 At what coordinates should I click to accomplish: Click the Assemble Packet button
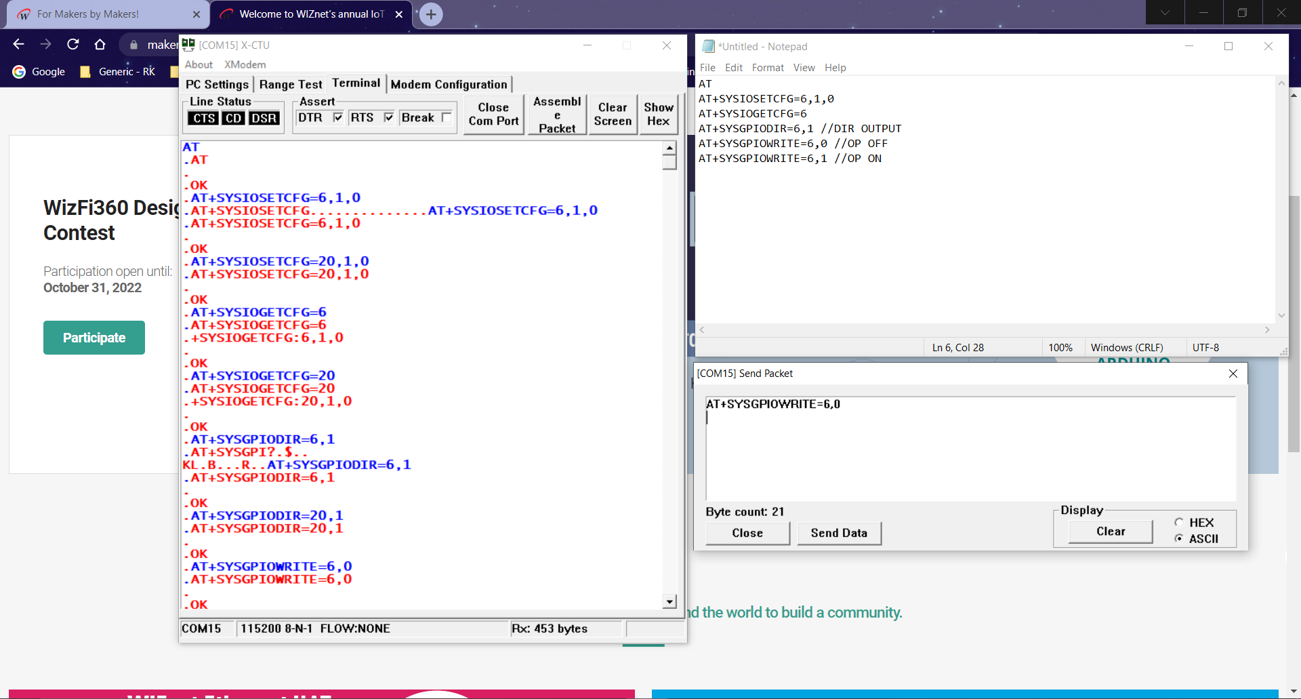[557, 115]
